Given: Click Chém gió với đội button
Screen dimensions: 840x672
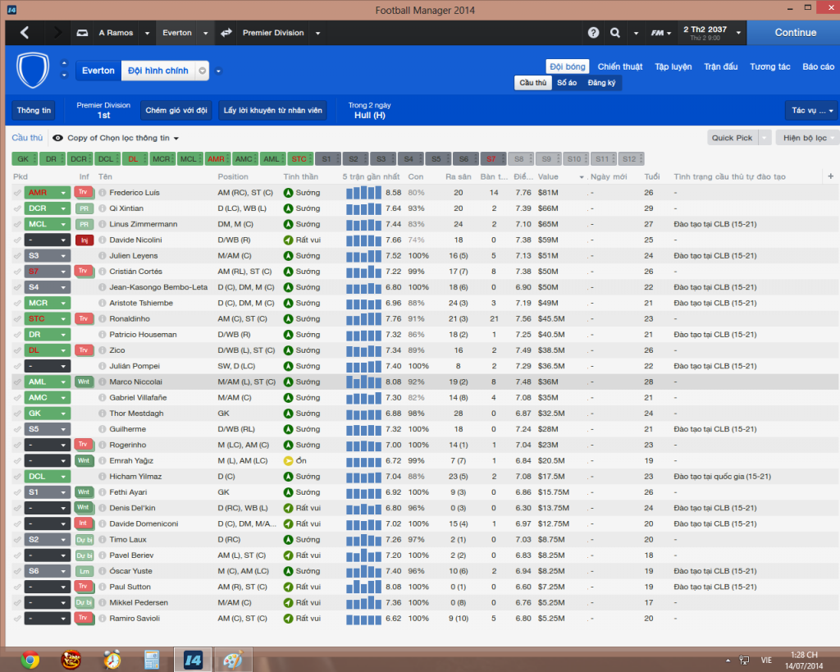Looking at the screenshot, I should coord(176,111).
